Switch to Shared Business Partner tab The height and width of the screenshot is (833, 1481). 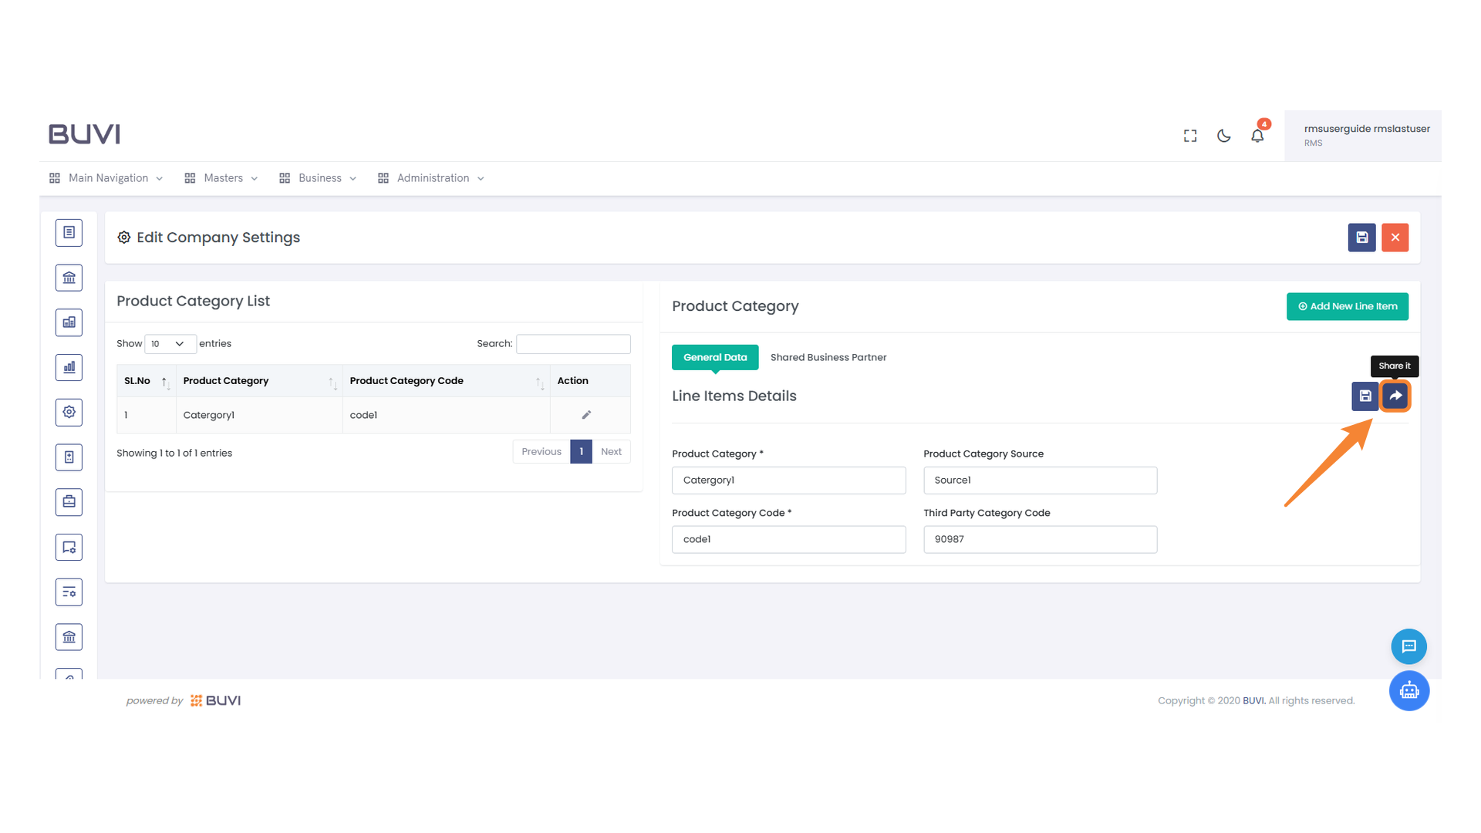click(828, 357)
